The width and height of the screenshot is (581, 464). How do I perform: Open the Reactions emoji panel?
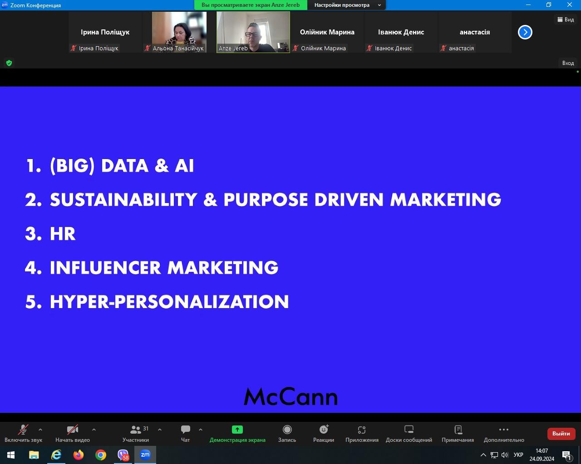point(323,433)
